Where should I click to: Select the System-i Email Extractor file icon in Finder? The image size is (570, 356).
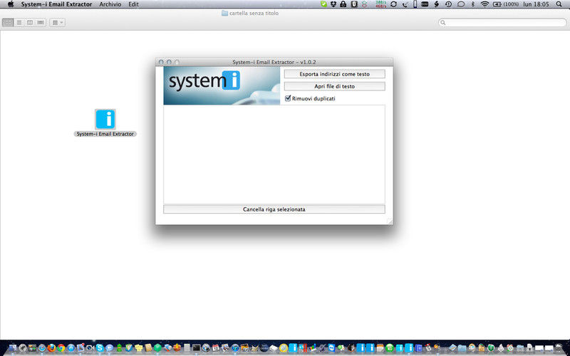[105, 119]
